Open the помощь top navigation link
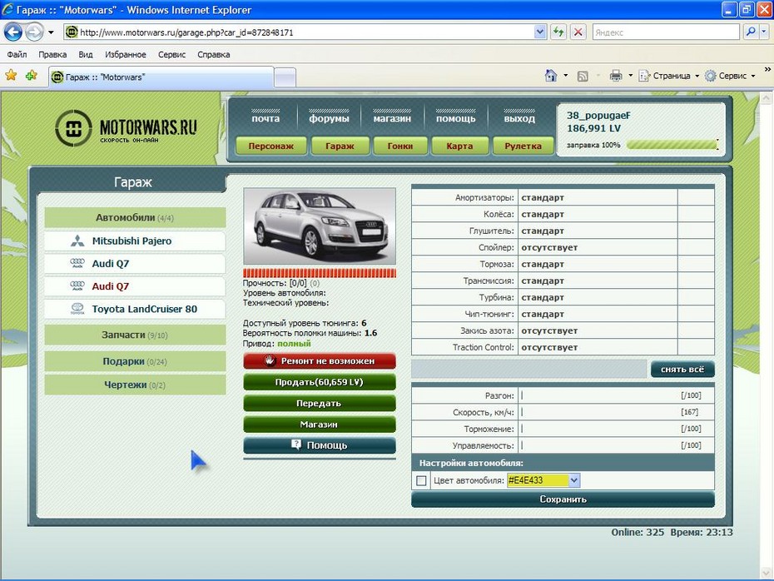 point(455,118)
